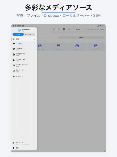This screenshot has height=157, width=117.
Task: Select Dropbox in the source list
Action: pos(24,49)
